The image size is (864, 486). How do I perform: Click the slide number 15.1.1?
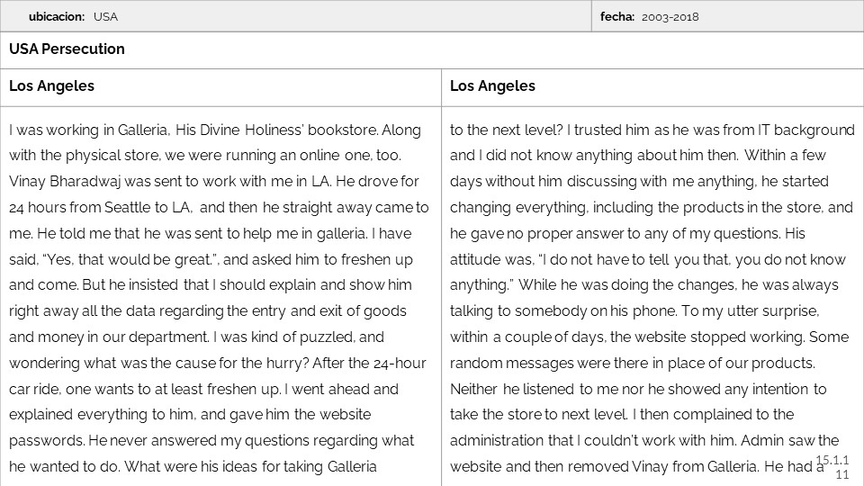(x=832, y=461)
